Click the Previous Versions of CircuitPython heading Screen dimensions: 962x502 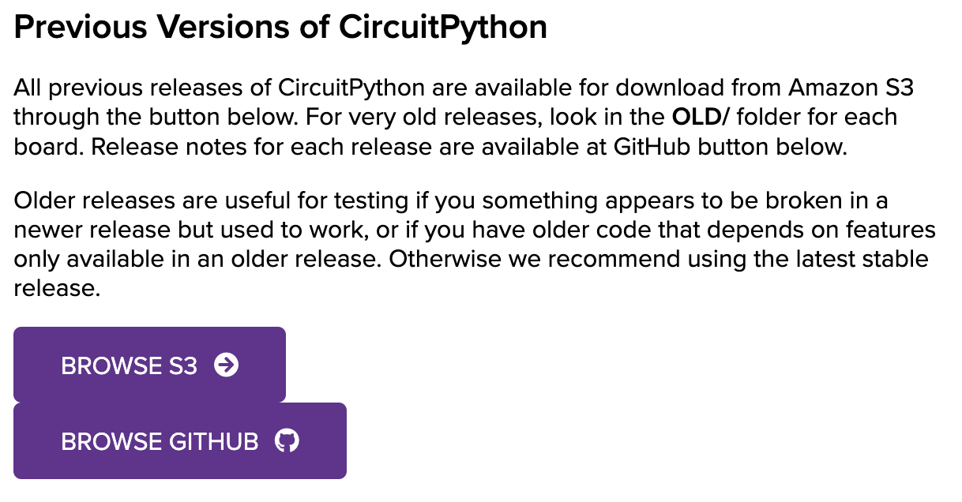(x=280, y=26)
